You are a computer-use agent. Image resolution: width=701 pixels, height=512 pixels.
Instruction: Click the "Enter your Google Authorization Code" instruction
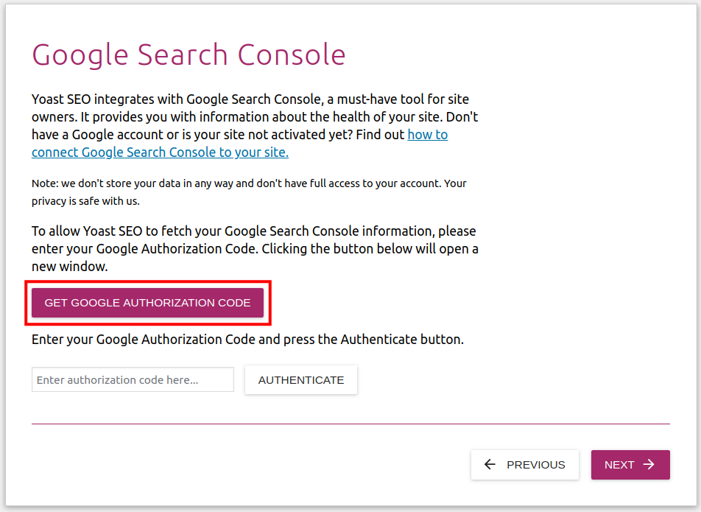pyautogui.click(x=247, y=340)
